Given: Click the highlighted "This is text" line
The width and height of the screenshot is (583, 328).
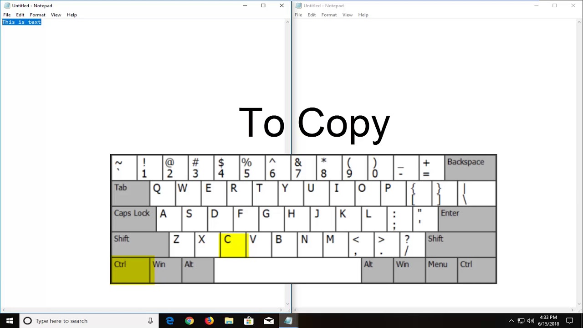Looking at the screenshot, I should (21, 22).
